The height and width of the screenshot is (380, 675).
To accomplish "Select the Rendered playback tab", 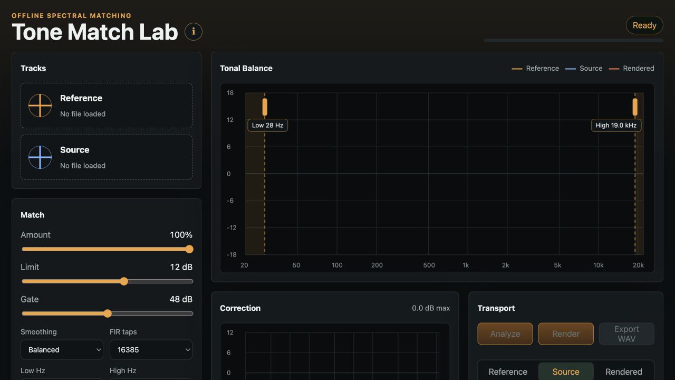I will tap(624, 372).
